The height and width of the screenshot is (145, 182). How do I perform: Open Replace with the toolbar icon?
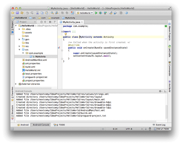(57, 13)
